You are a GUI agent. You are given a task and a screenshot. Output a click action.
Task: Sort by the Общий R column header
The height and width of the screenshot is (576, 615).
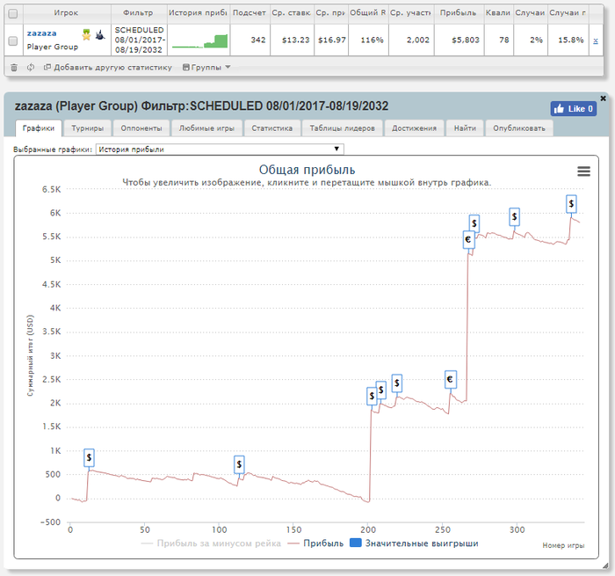point(368,13)
